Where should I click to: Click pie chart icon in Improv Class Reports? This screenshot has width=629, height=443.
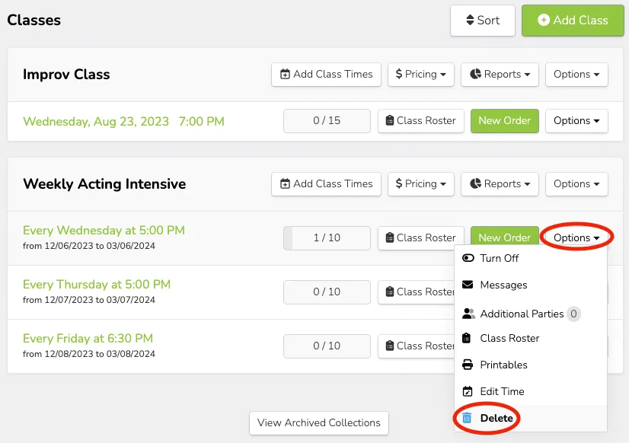click(475, 74)
